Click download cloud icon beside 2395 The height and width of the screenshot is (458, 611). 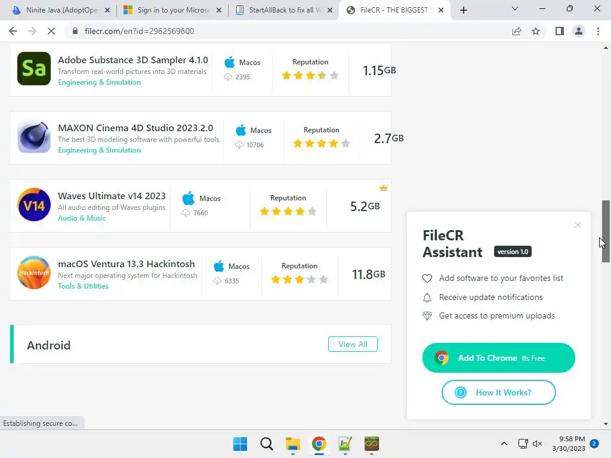point(227,77)
